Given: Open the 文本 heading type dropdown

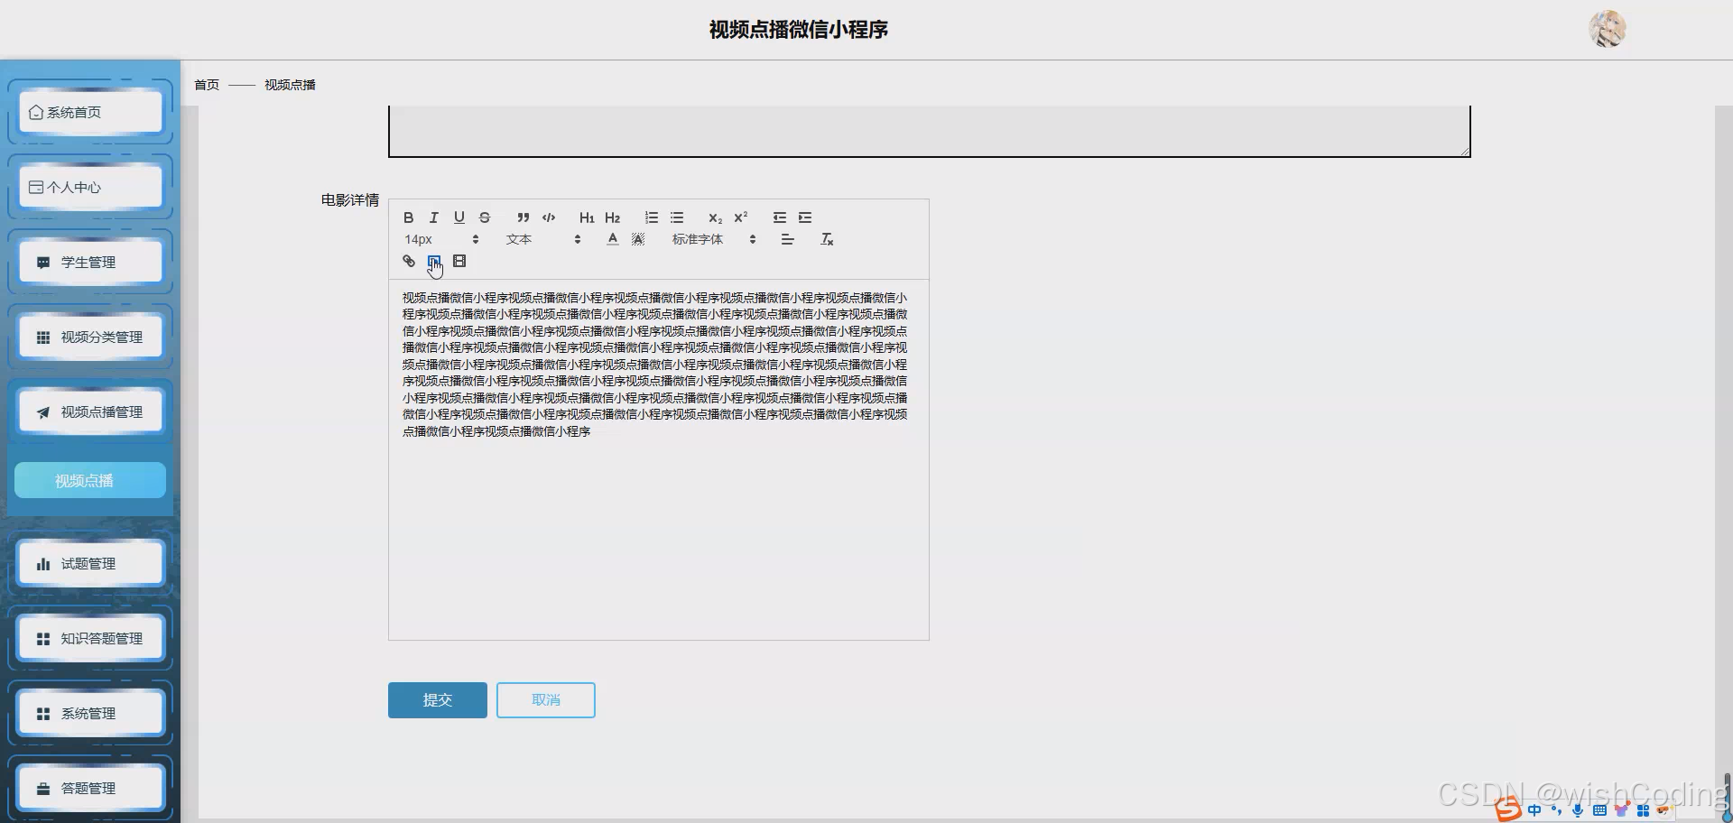Looking at the screenshot, I should pyautogui.click(x=543, y=239).
